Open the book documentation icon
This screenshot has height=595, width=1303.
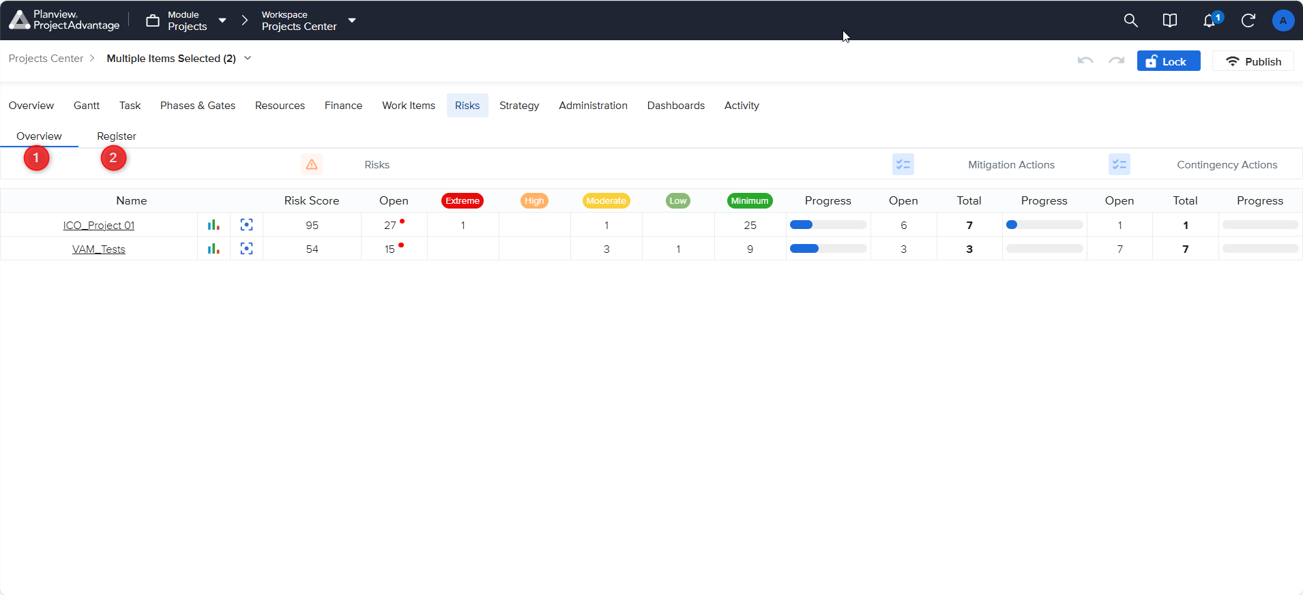[1169, 20]
